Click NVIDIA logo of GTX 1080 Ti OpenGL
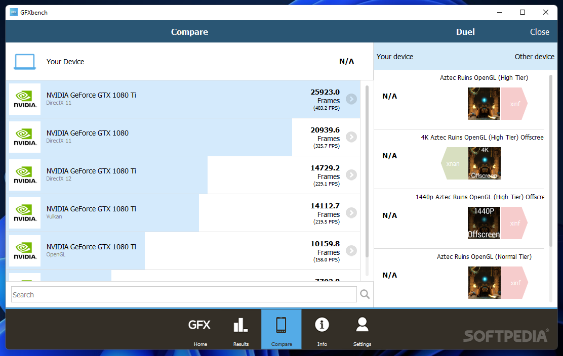The height and width of the screenshot is (356, 563). [25, 251]
